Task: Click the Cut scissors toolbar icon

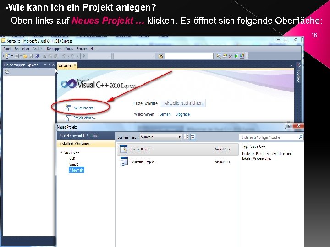Action: click(x=44, y=56)
